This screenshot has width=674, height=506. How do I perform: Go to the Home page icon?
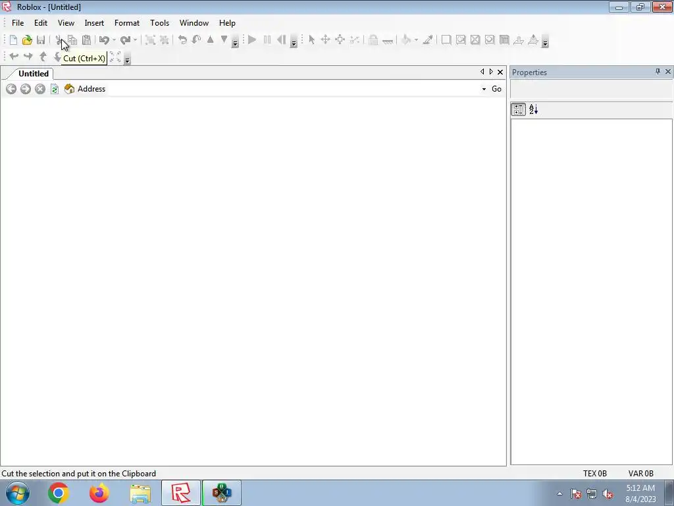[x=69, y=89]
